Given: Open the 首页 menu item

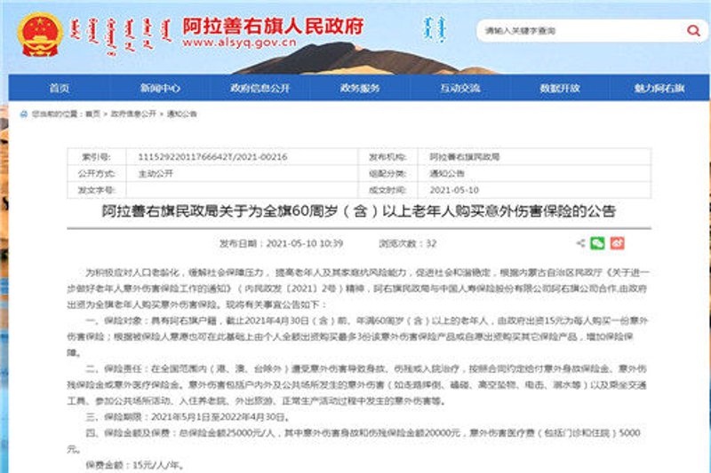Looking at the screenshot, I should pyautogui.click(x=60, y=88).
